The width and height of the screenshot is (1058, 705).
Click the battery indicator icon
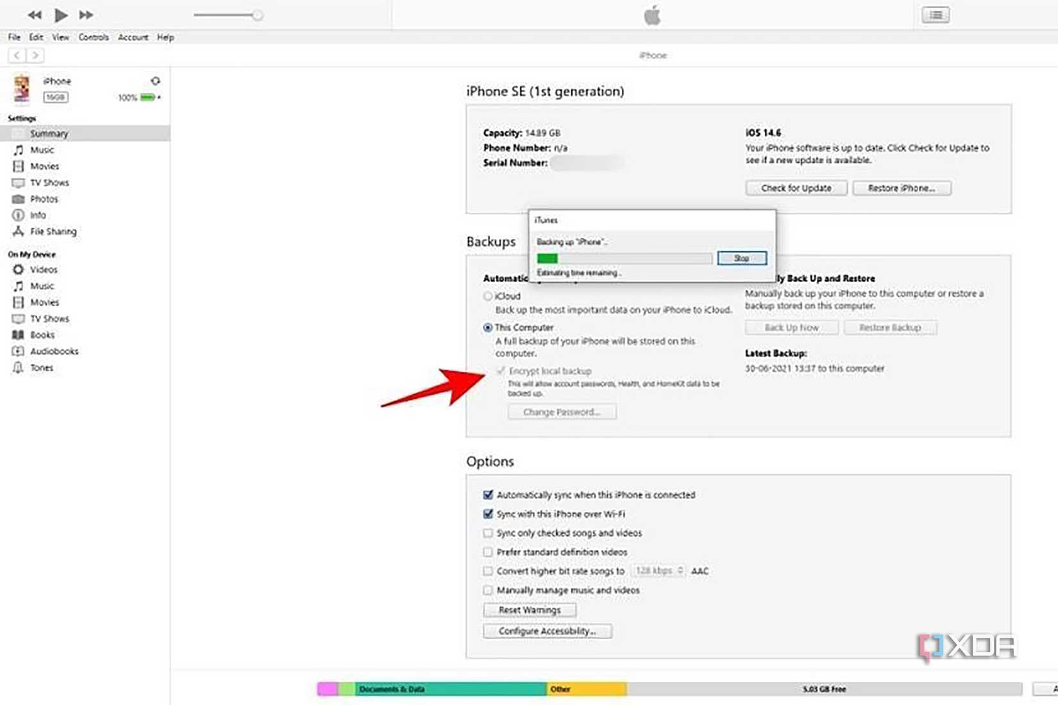pos(148,97)
